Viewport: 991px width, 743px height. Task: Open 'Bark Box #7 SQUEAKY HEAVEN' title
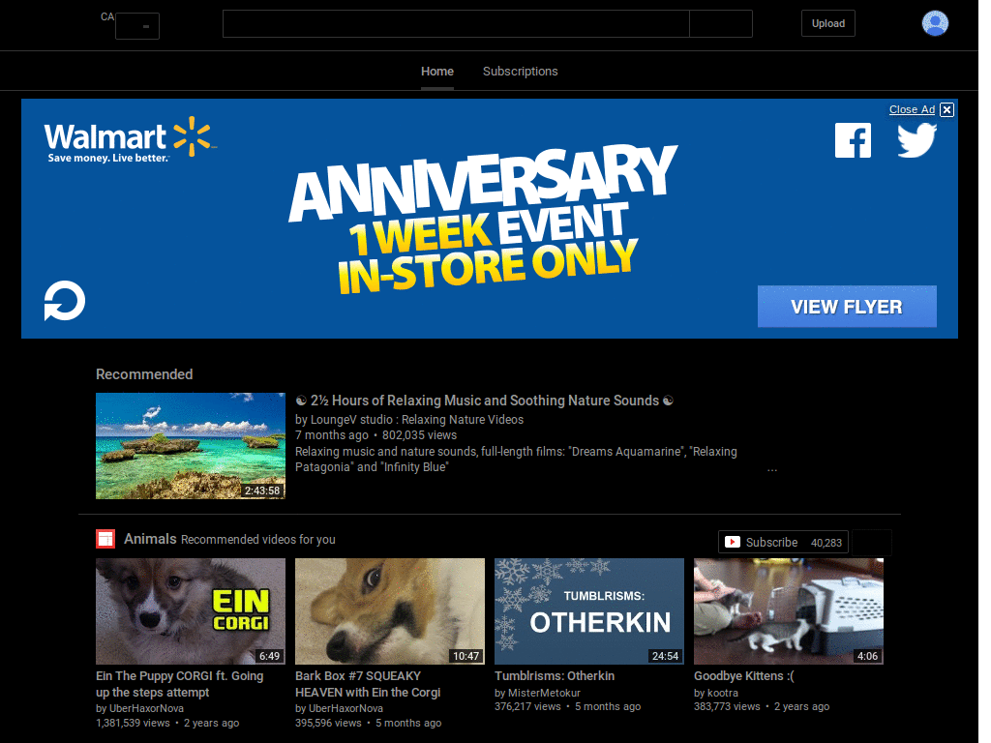pyautogui.click(x=368, y=684)
